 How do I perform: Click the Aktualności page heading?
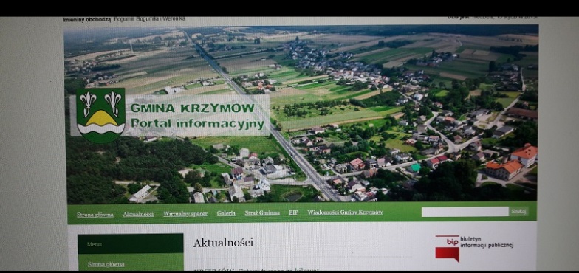[x=223, y=243]
